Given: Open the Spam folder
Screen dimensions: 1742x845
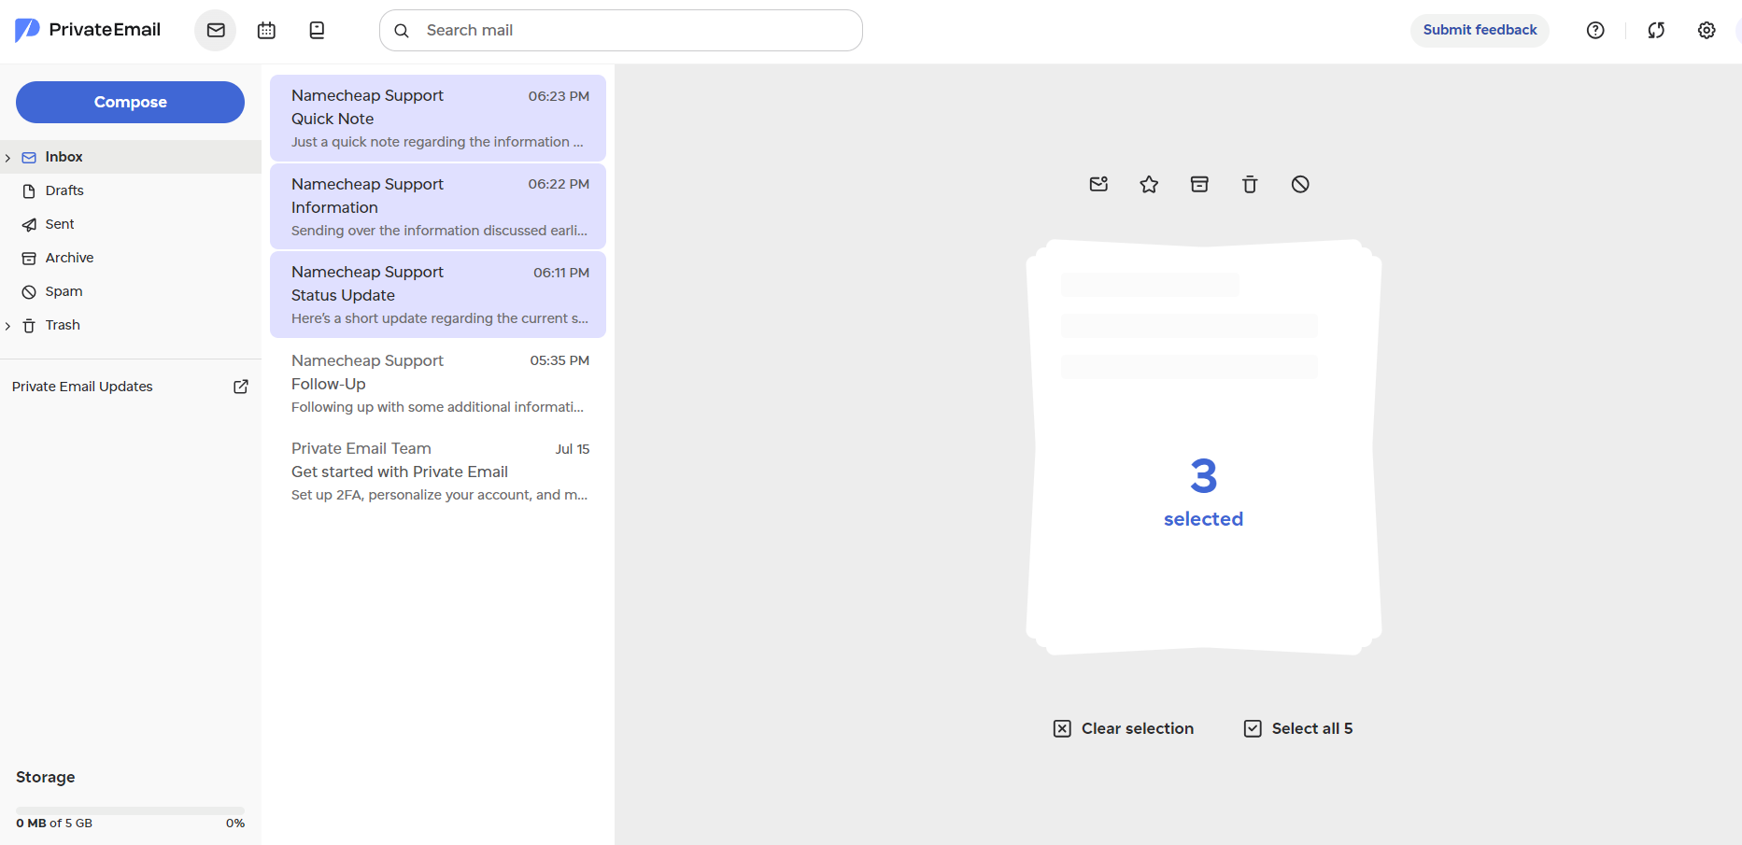Looking at the screenshot, I should [131, 291].
